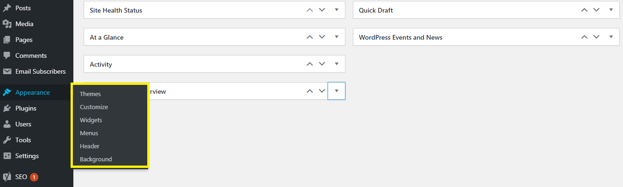Click down arrow on the partially hidden widget ending 'rview'

point(322,91)
